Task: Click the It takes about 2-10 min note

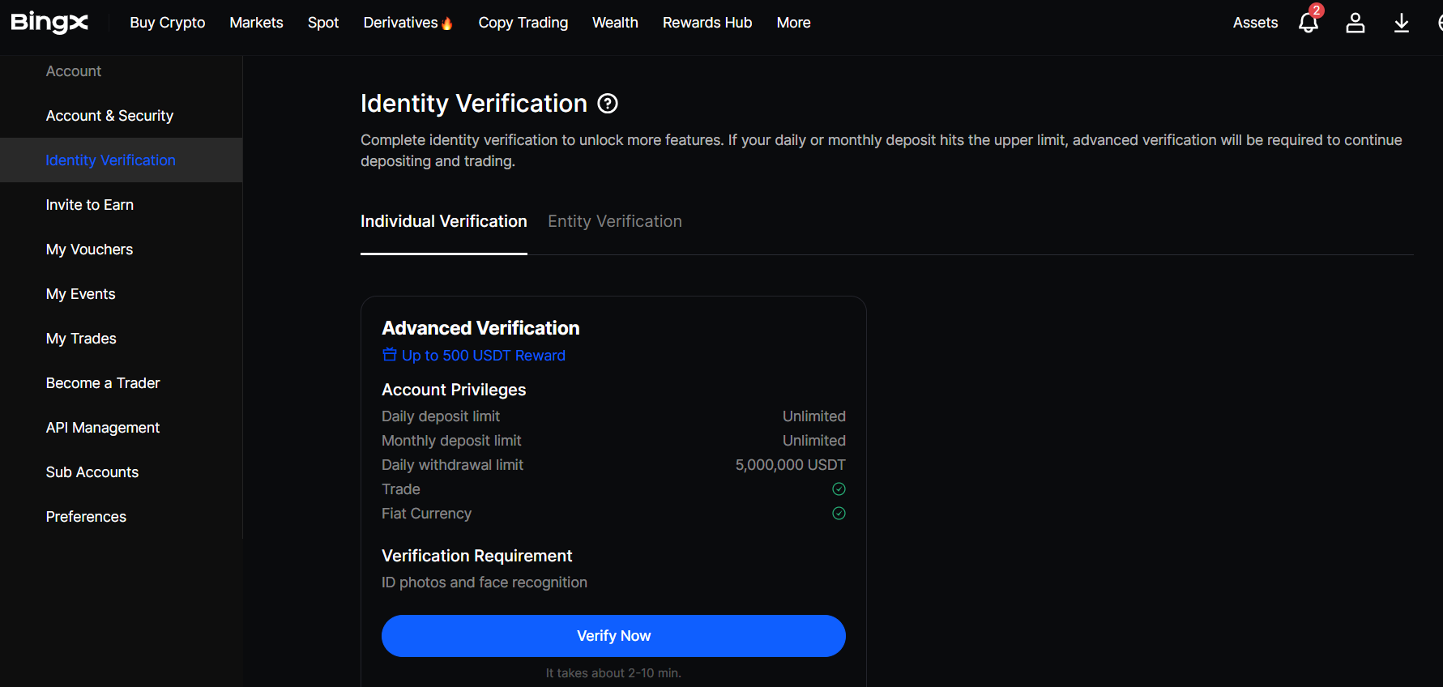Action: tap(613, 673)
